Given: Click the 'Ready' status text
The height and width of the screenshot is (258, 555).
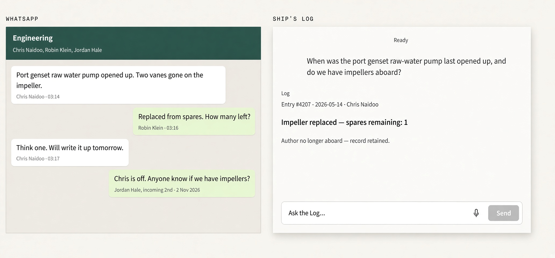Looking at the screenshot, I should tap(401, 40).
